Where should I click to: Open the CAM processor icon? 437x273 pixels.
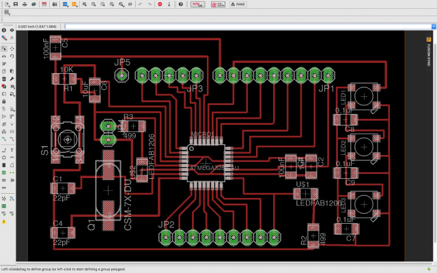[33, 4]
